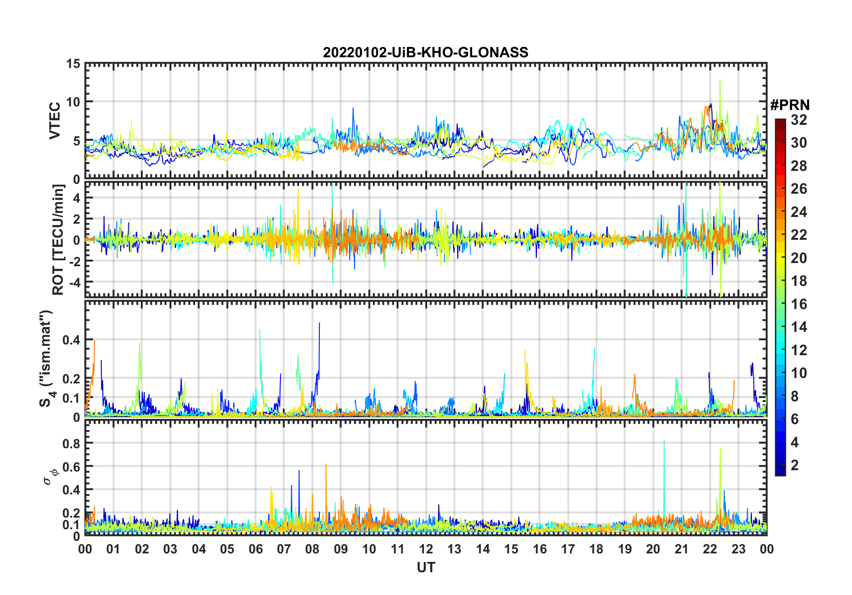Click colorbar tick label 8
Viewport: 852px width, 595px height.
(x=795, y=396)
